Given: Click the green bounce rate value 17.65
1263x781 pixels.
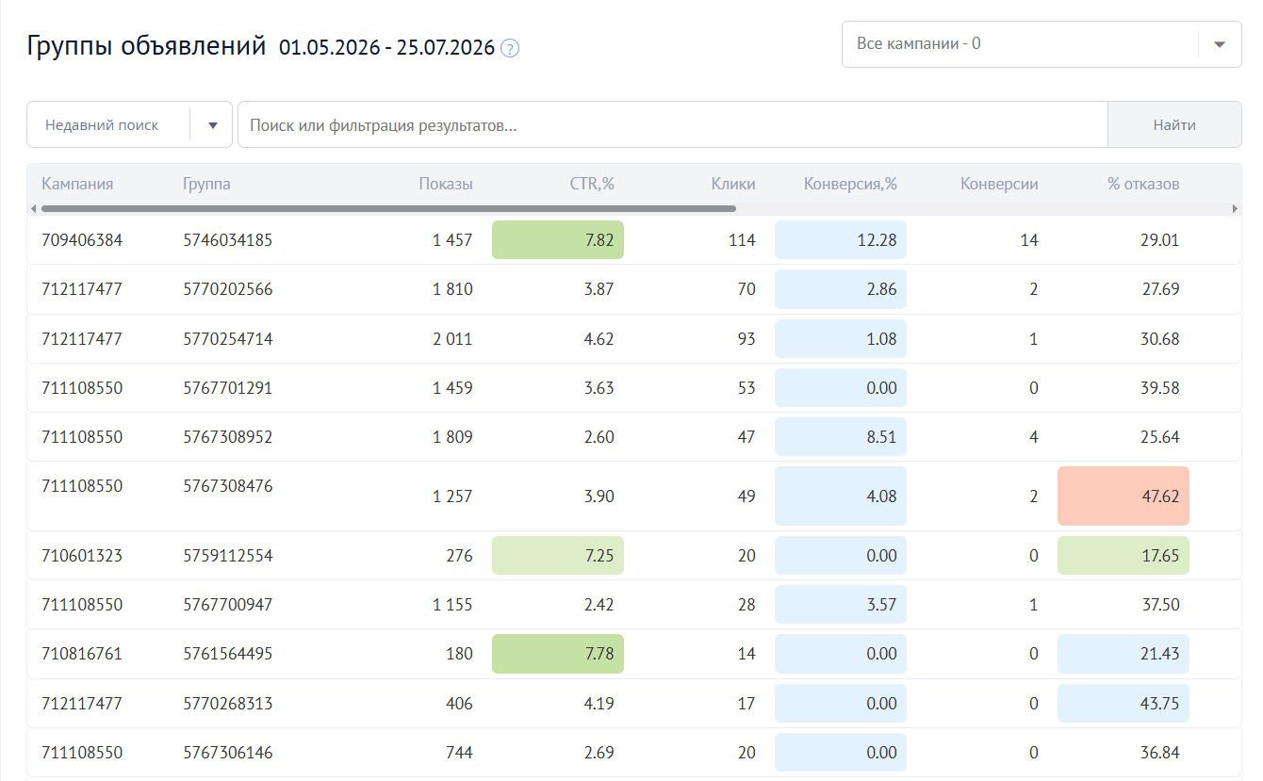Looking at the screenshot, I should [x=1124, y=555].
